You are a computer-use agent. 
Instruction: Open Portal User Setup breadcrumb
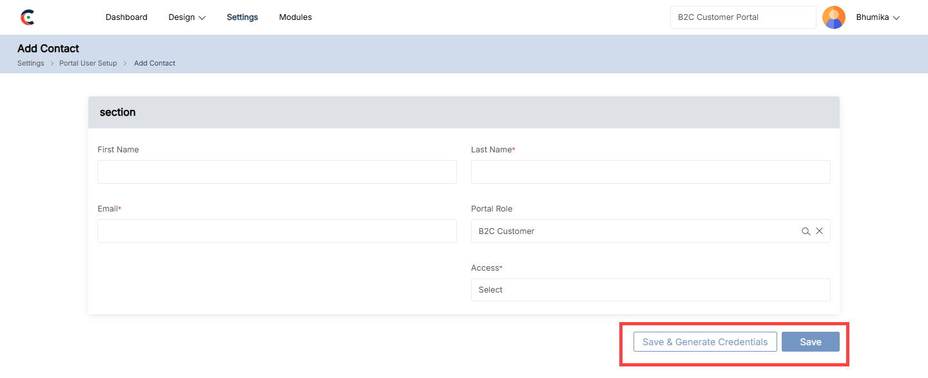pyautogui.click(x=88, y=63)
